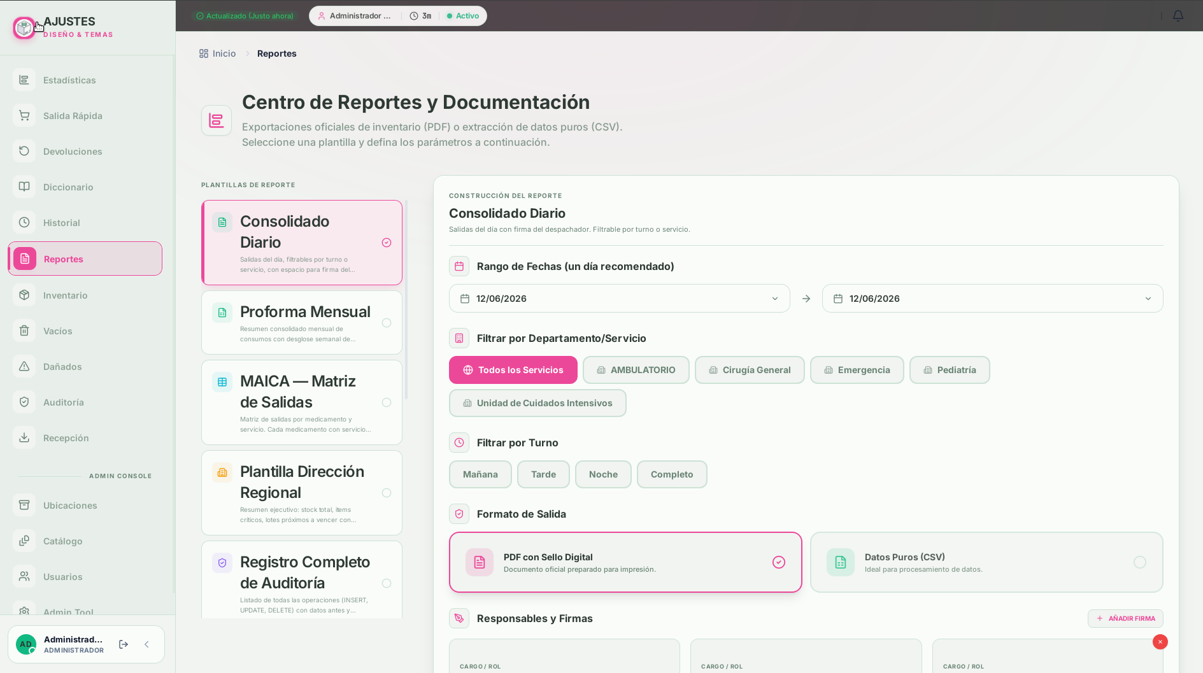
Task: Click the Salida Rápida cart icon
Action: click(x=24, y=115)
